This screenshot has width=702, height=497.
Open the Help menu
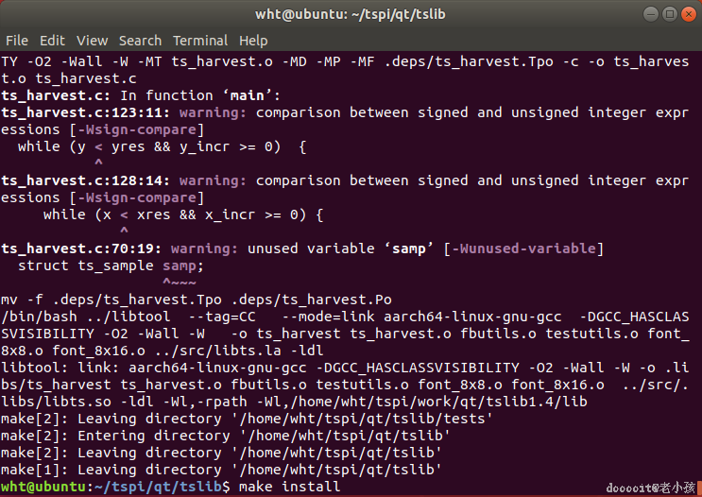click(253, 41)
